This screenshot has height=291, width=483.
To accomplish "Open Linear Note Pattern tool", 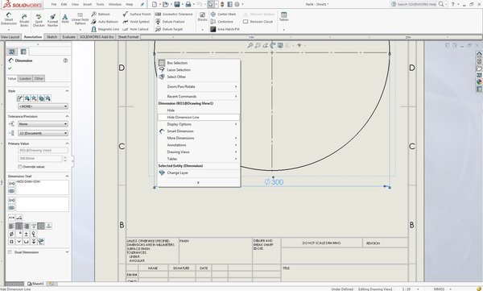I will [80, 19].
